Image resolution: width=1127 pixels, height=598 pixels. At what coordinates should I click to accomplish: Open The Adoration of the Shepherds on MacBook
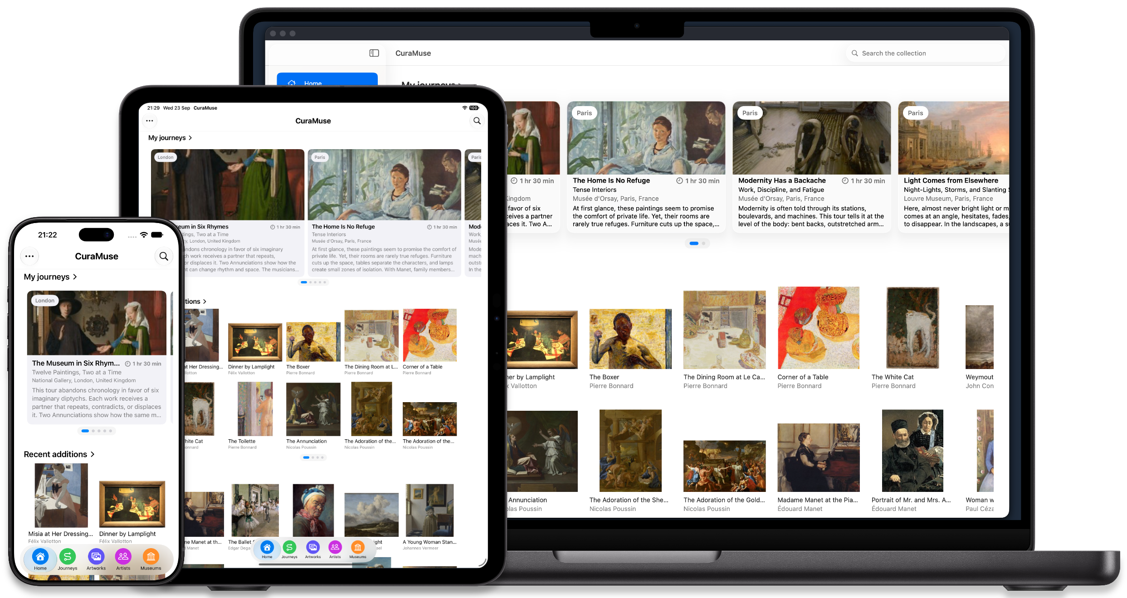tap(630, 461)
